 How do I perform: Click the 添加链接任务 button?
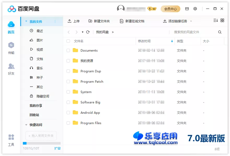175,21
